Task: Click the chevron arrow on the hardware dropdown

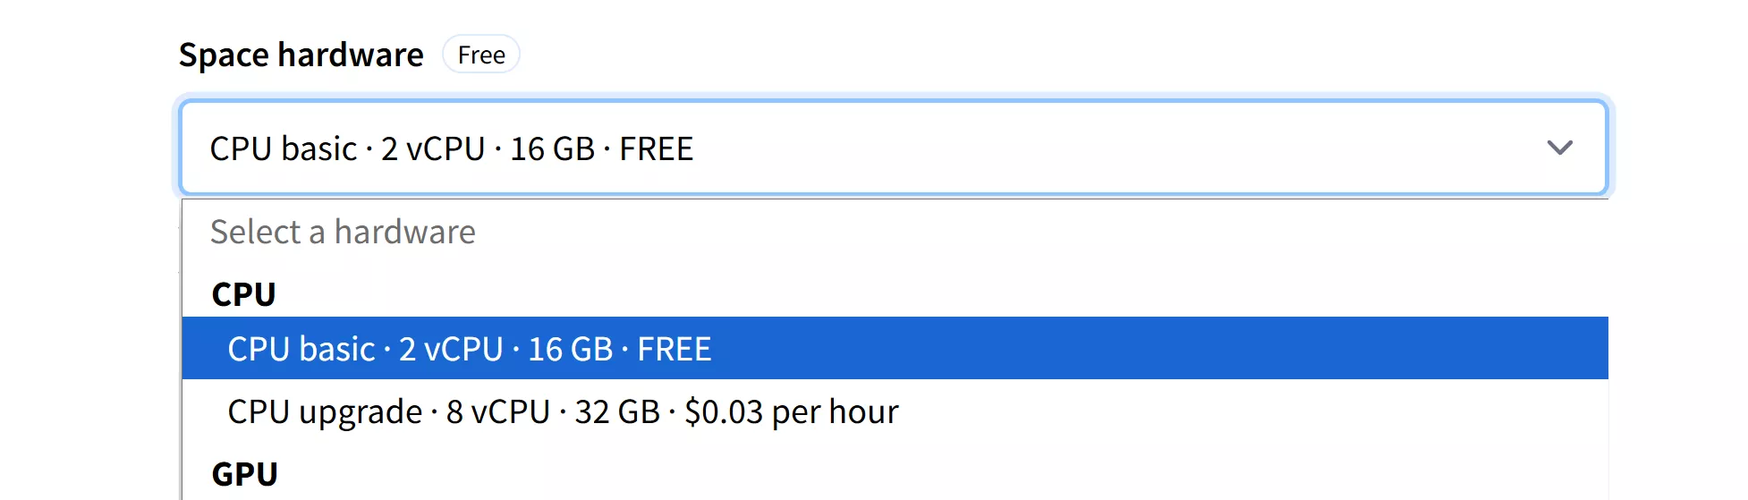Action: point(1559,148)
